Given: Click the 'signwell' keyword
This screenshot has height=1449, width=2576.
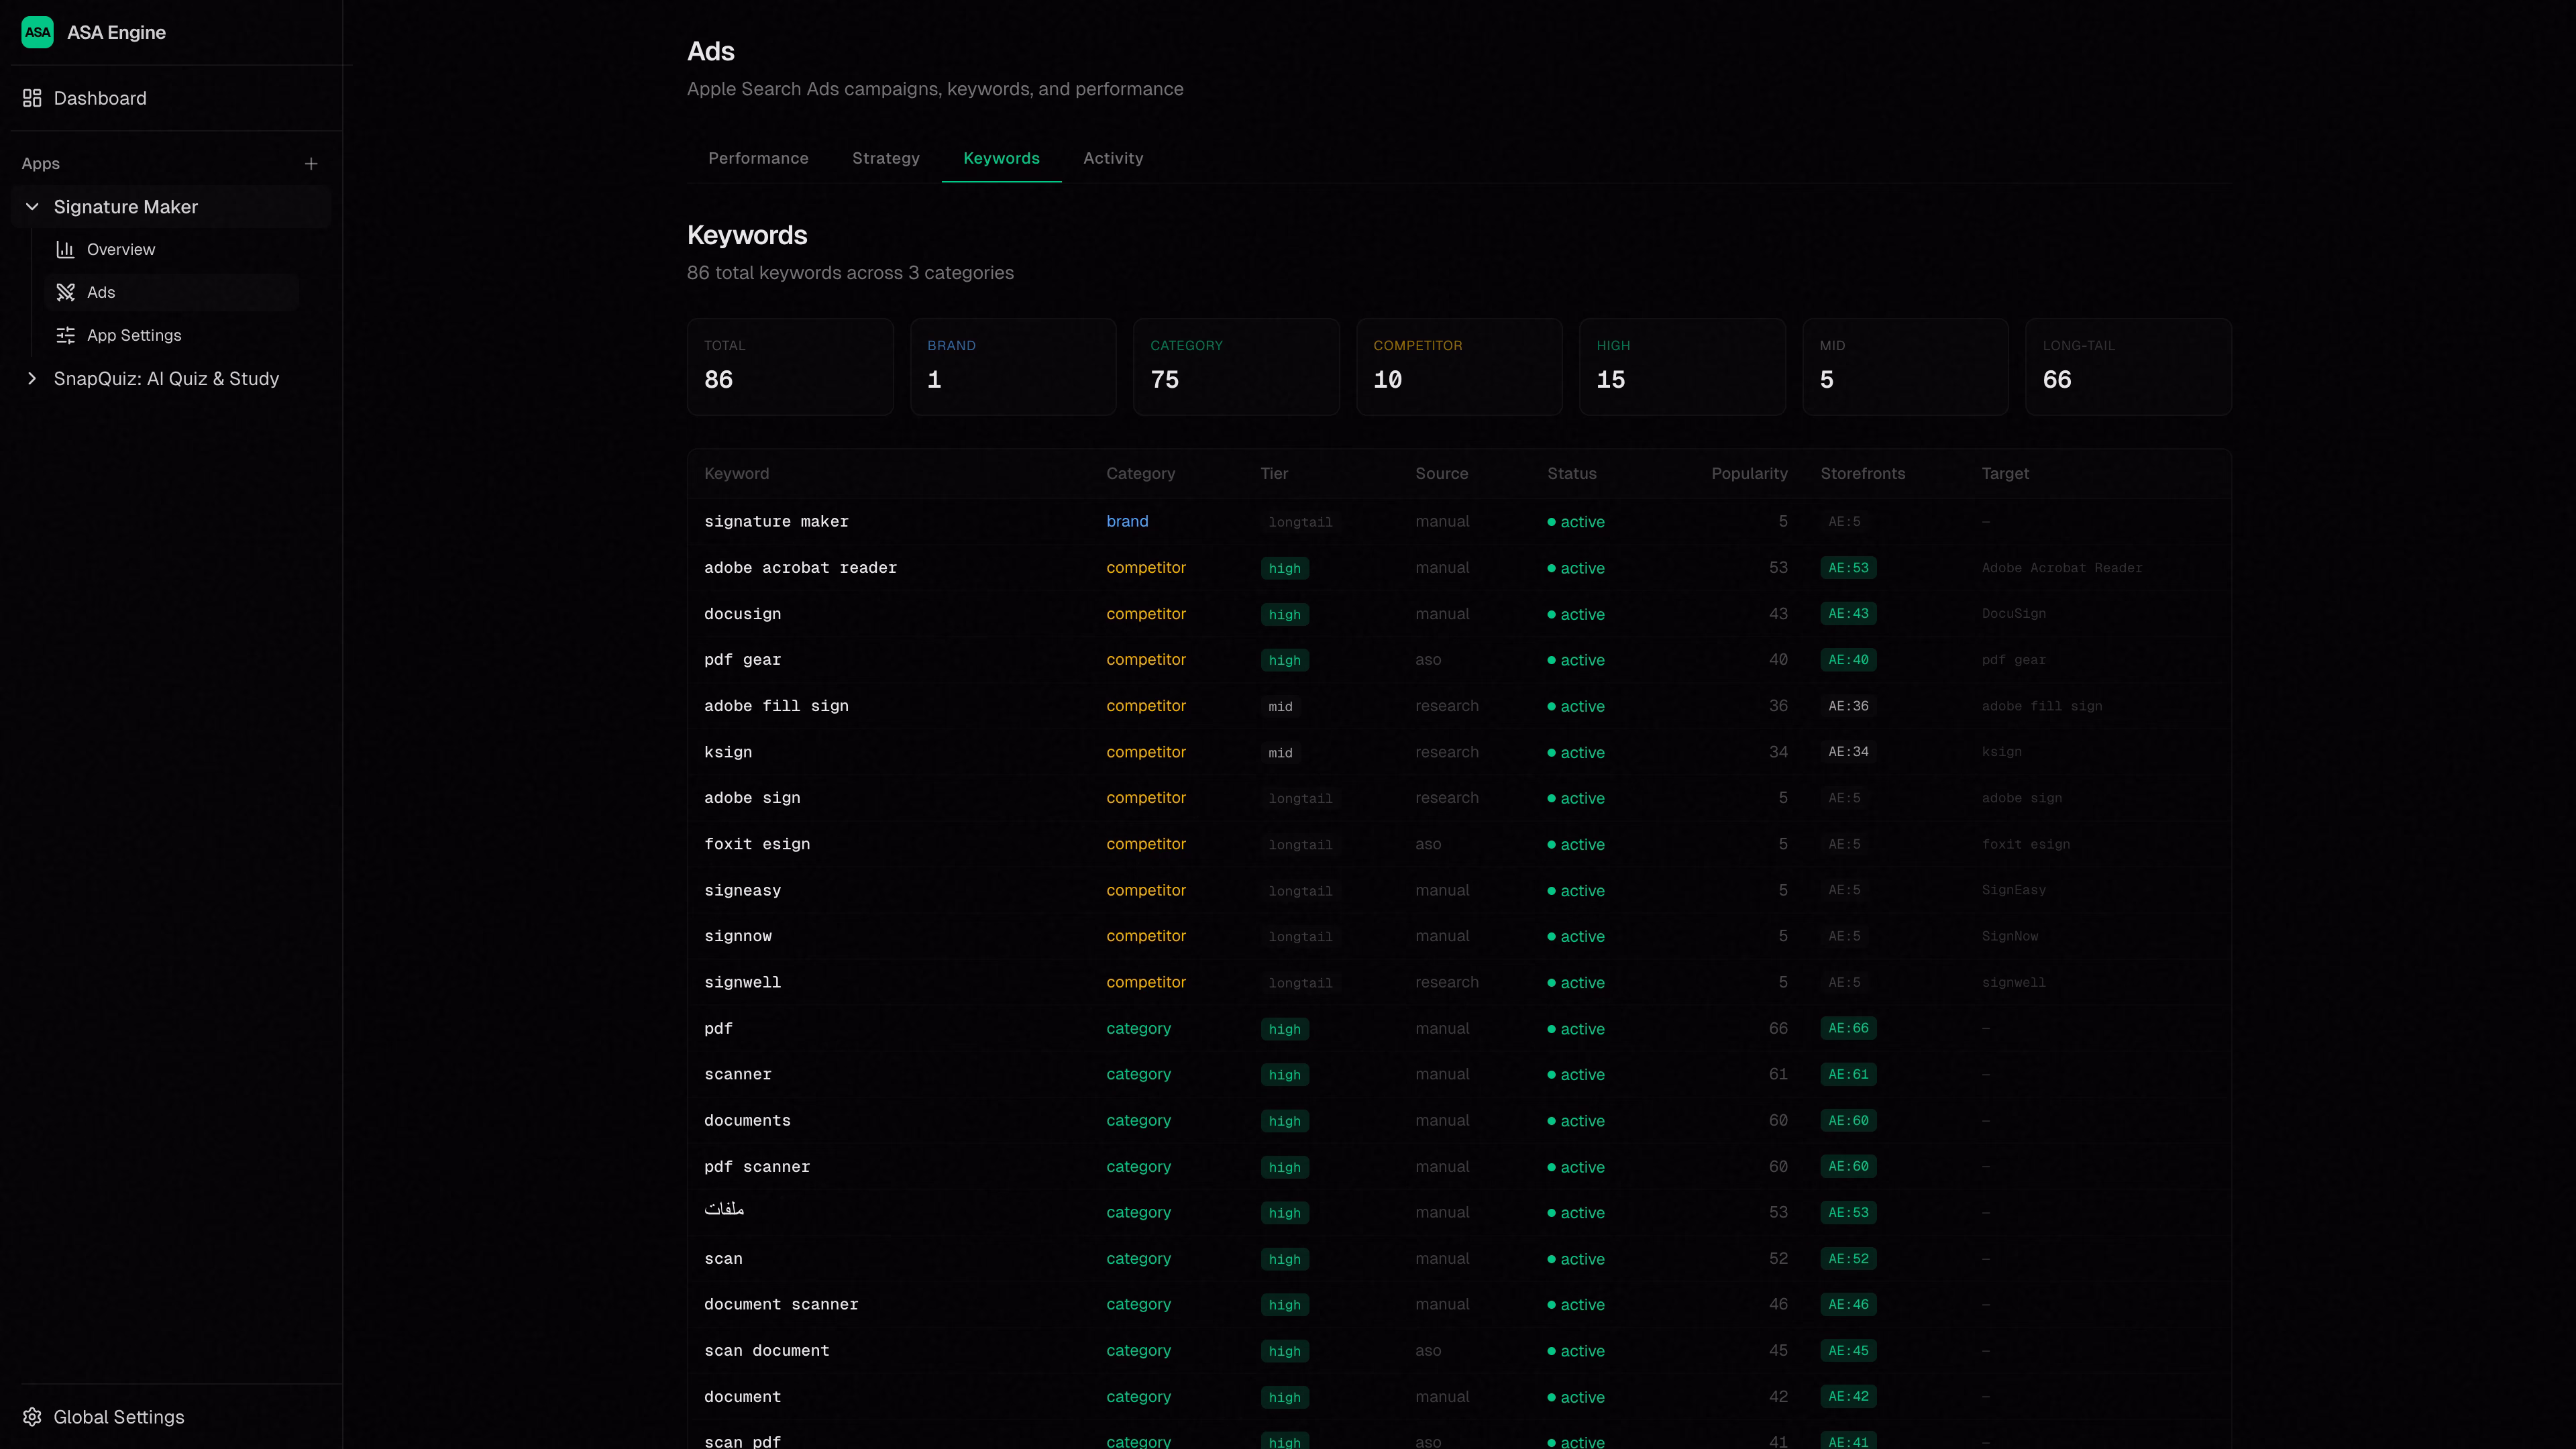Looking at the screenshot, I should pyautogui.click(x=742, y=982).
